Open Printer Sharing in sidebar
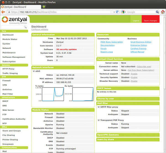This screenshot has height=153, width=166. (x=10, y=140)
